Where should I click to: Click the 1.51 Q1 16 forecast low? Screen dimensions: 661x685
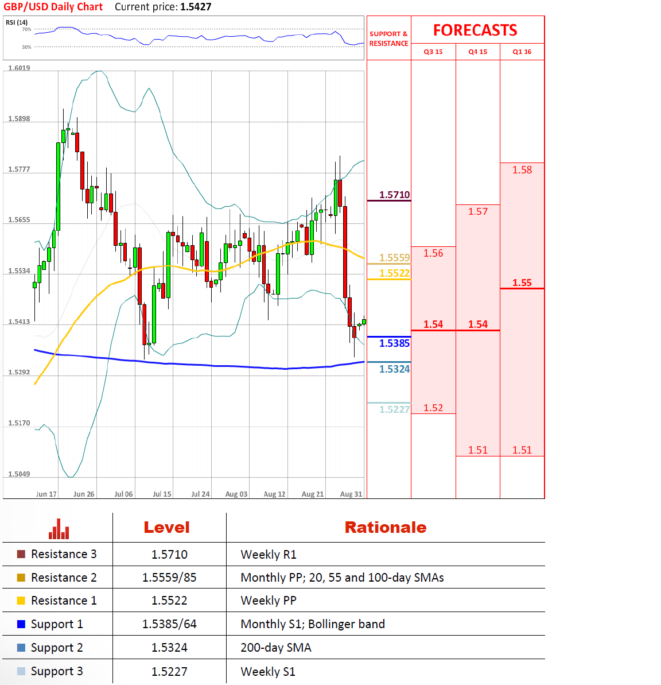coord(522,450)
